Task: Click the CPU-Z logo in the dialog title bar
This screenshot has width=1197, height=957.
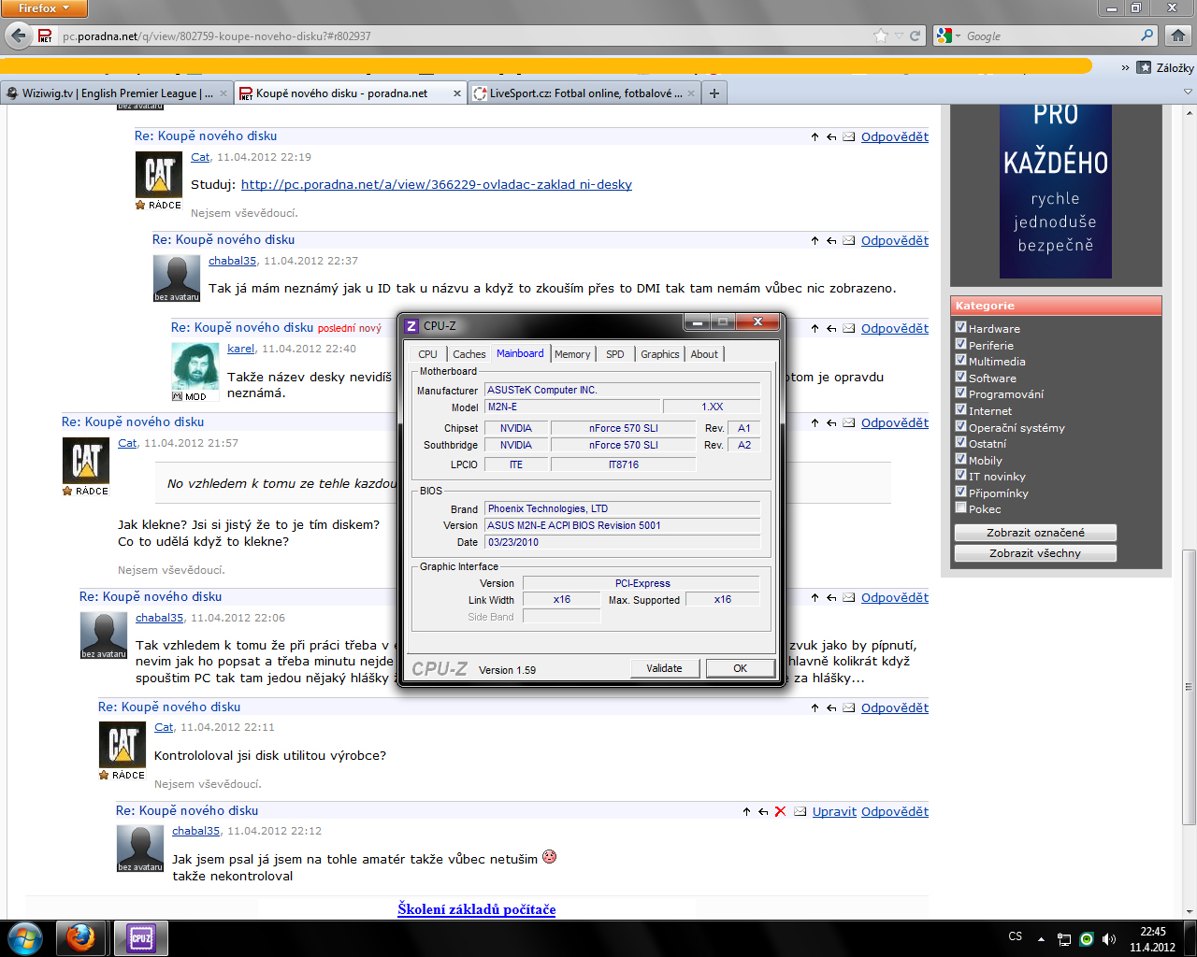Action: pyautogui.click(x=411, y=325)
